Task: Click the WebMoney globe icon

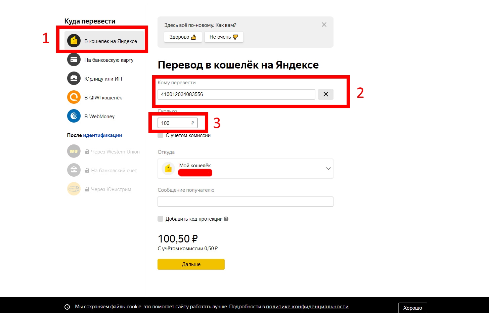Action: click(74, 116)
